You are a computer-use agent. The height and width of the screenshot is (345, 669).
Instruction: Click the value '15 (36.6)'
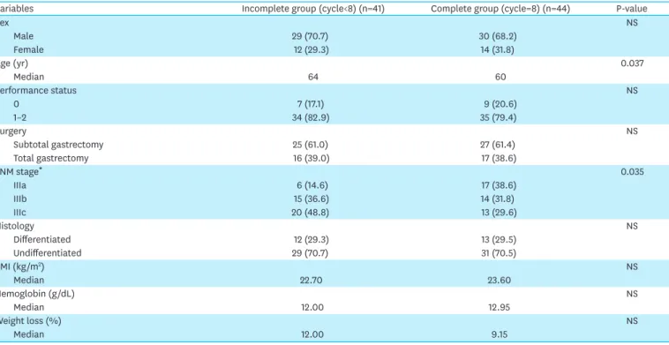[x=311, y=199]
